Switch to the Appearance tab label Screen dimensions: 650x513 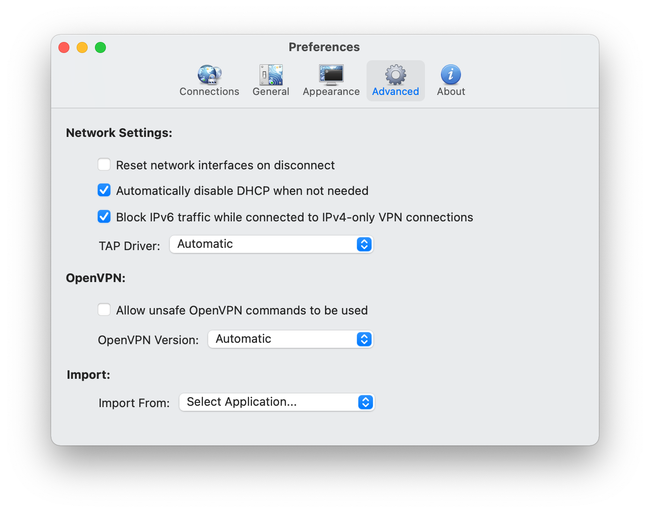pyautogui.click(x=331, y=92)
